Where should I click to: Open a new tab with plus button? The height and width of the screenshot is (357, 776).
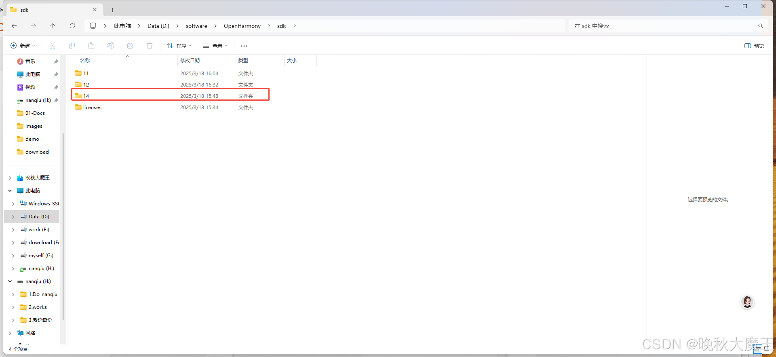[113, 10]
